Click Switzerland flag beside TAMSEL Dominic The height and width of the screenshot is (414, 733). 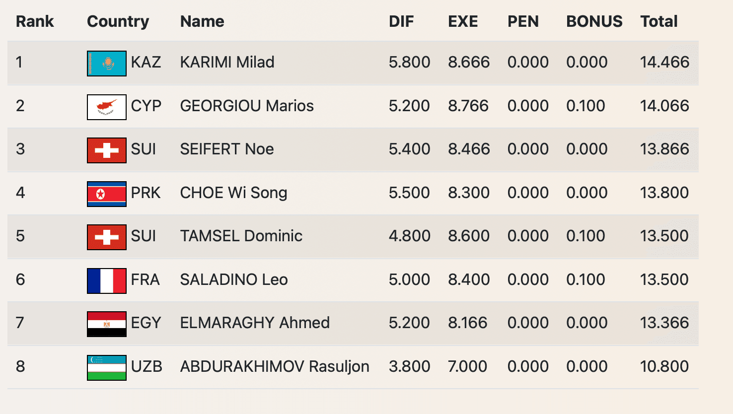(106, 237)
